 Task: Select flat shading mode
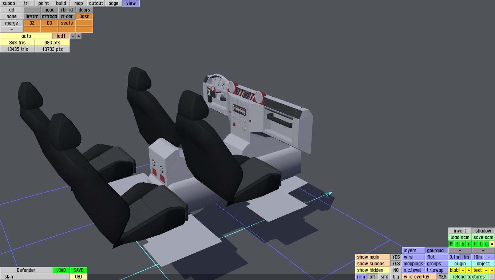pyautogui.click(x=437, y=257)
